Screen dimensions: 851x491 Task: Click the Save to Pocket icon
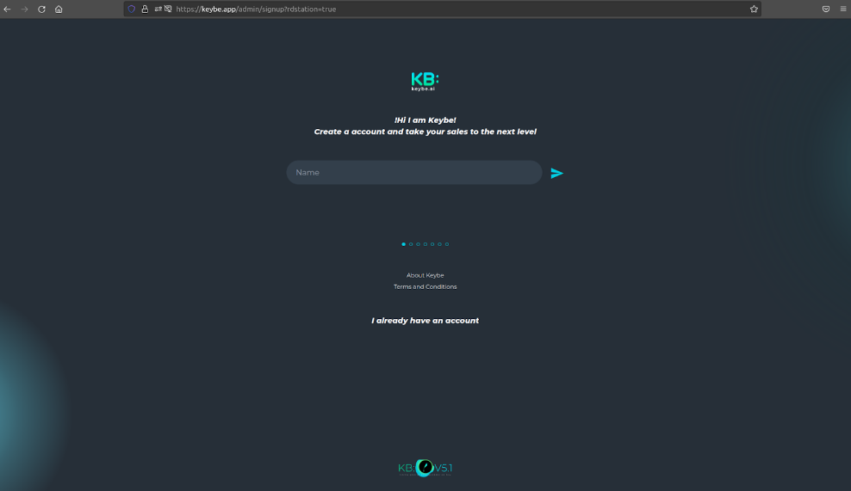pyautogui.click(x=825, y=9)
